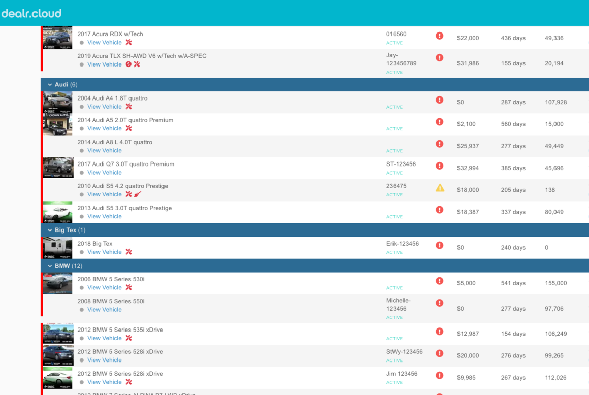This screenshot has height=395, width=589.
Task: Click stock number 016560
Action: tap(396, 34)
